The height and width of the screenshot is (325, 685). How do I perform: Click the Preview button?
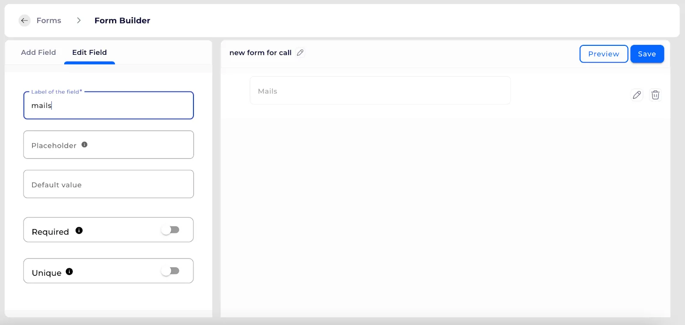(604, 54)
